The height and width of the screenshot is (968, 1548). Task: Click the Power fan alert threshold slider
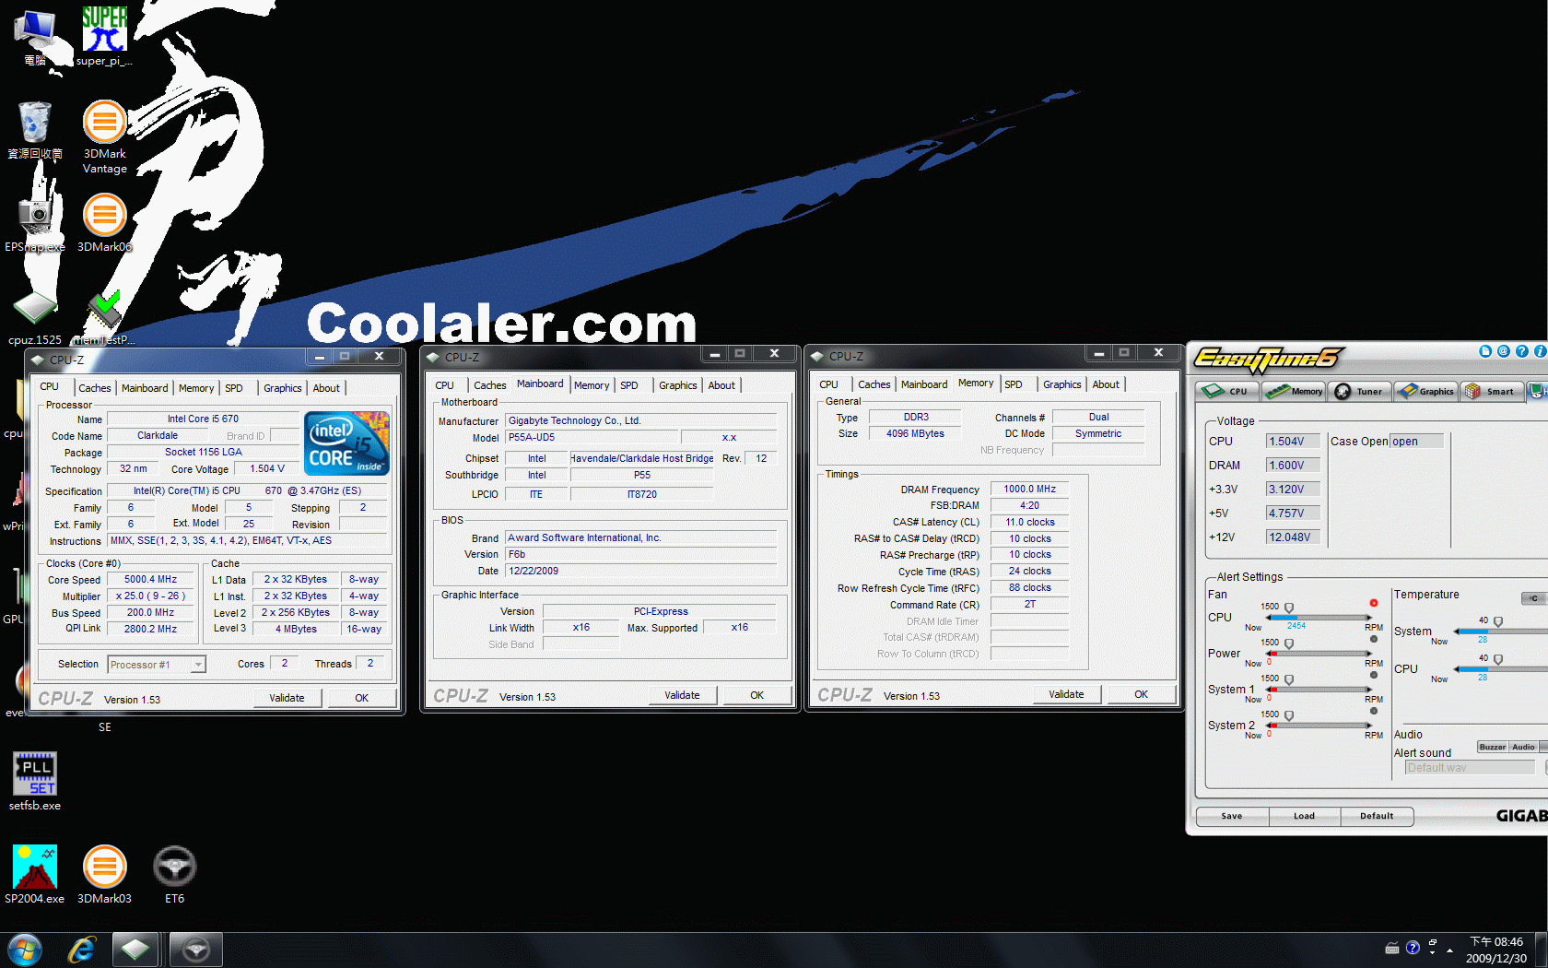1289,643
